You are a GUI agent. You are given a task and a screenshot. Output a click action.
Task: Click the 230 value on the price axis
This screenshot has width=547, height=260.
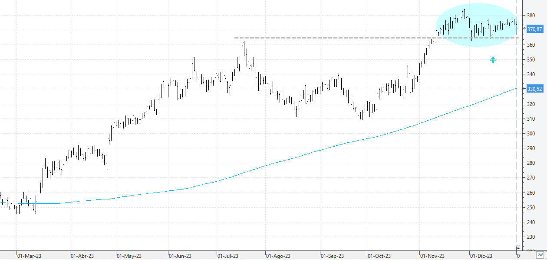click(x=531, y=237)
